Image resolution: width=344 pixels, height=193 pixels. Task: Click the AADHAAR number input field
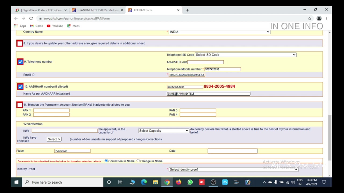(x=185, y=87)
